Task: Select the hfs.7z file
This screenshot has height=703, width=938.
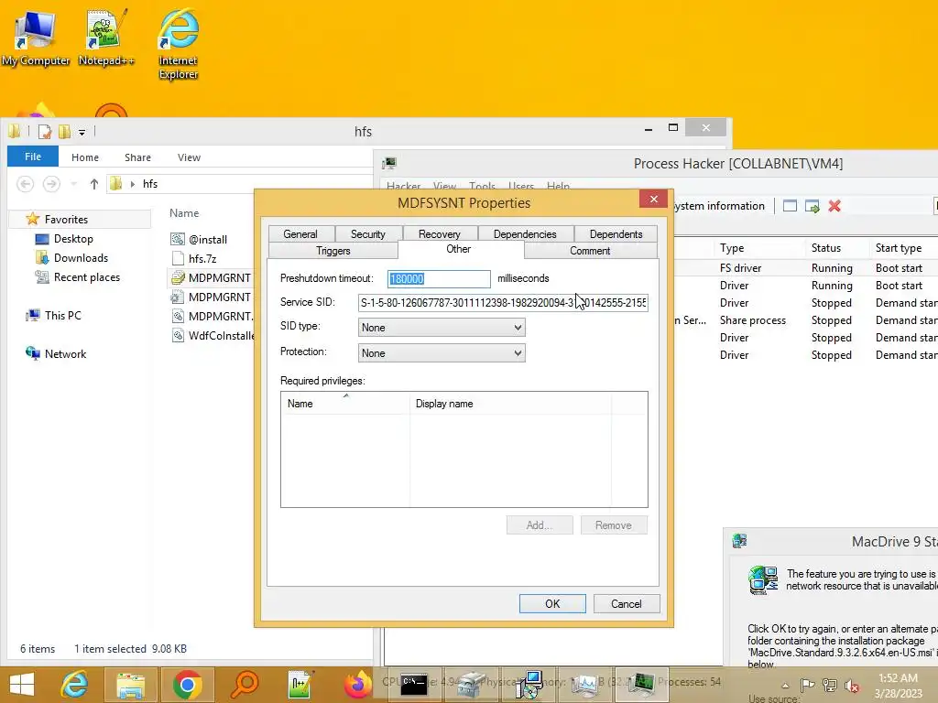Action: click(x=202, y=259)
